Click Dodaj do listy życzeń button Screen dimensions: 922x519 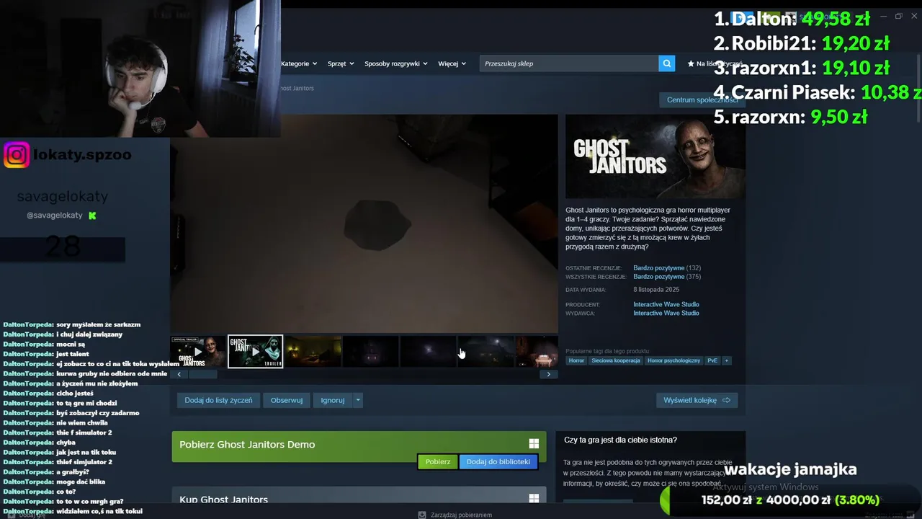point(218,400)
